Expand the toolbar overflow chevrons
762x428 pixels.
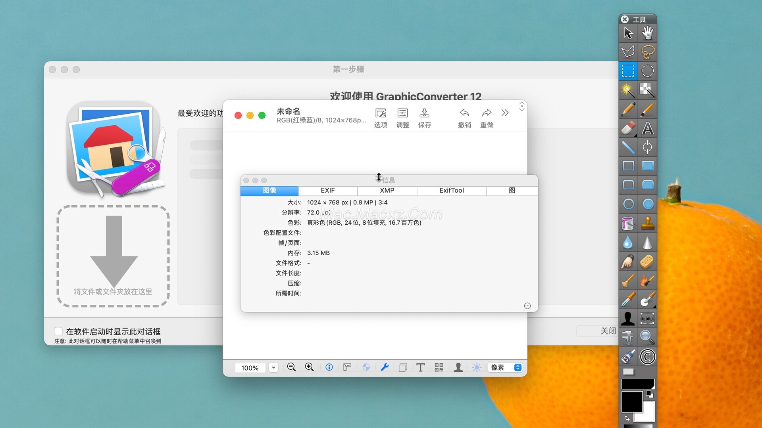(505, 113)
